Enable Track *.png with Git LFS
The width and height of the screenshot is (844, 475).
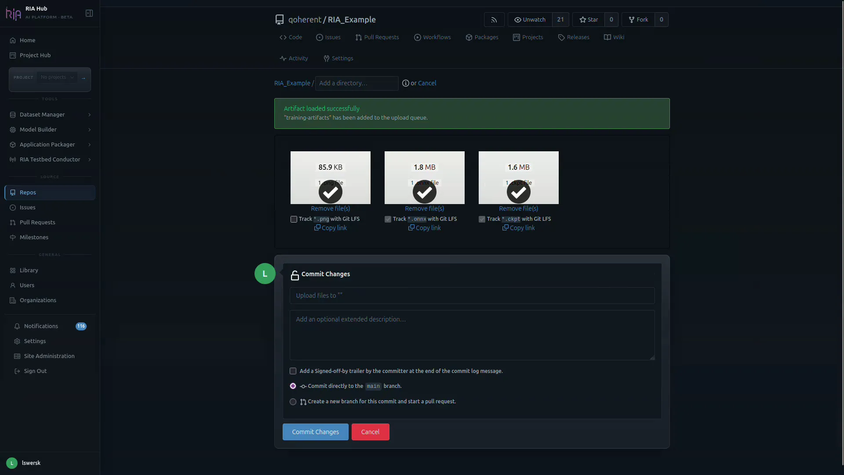point(294,219)
